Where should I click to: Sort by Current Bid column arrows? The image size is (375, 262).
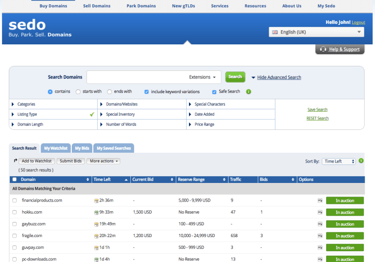pyautogui.click(x=172, y=180)
